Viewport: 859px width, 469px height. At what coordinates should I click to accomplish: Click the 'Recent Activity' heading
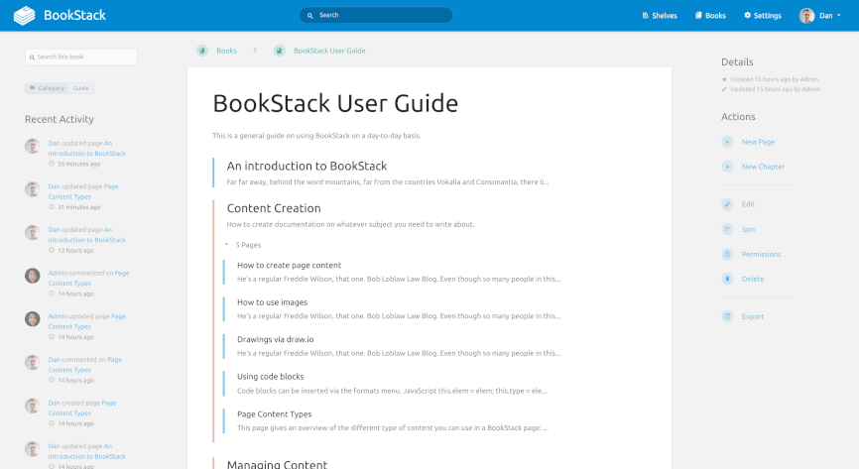pos(60,119)
